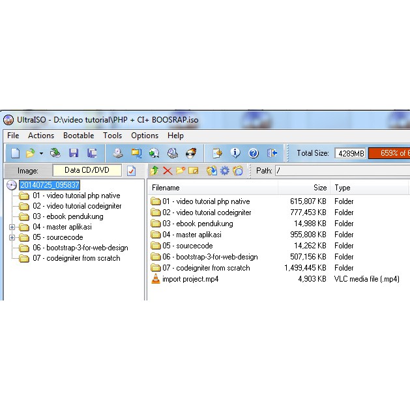Screen dimensions: 410x410
Task: Open the File menu
Action: [x=13, y=136]
